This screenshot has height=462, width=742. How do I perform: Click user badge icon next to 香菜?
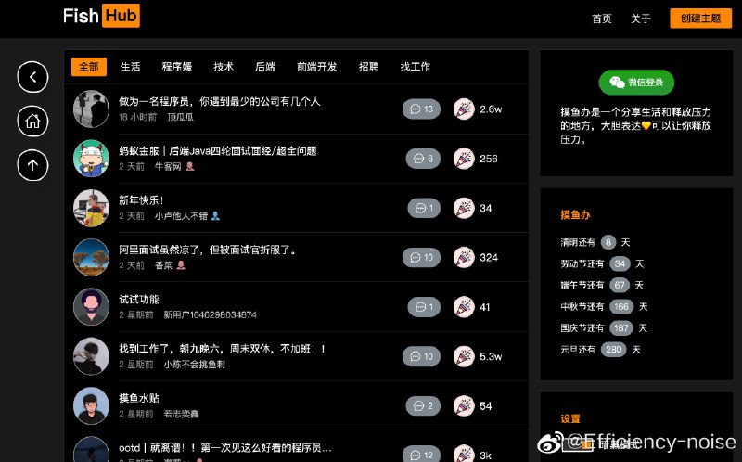(x=181, y=265)
